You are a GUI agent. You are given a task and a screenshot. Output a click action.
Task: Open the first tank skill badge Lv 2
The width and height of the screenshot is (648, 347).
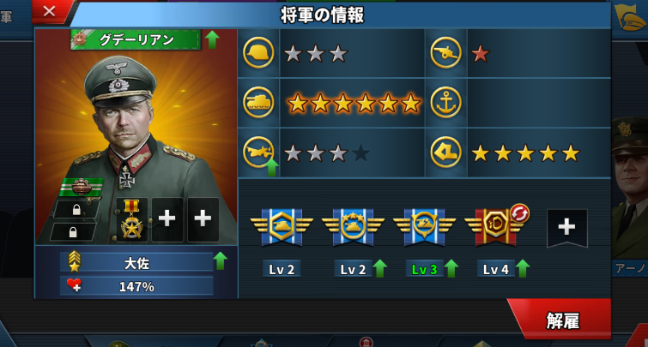[282, 227]
